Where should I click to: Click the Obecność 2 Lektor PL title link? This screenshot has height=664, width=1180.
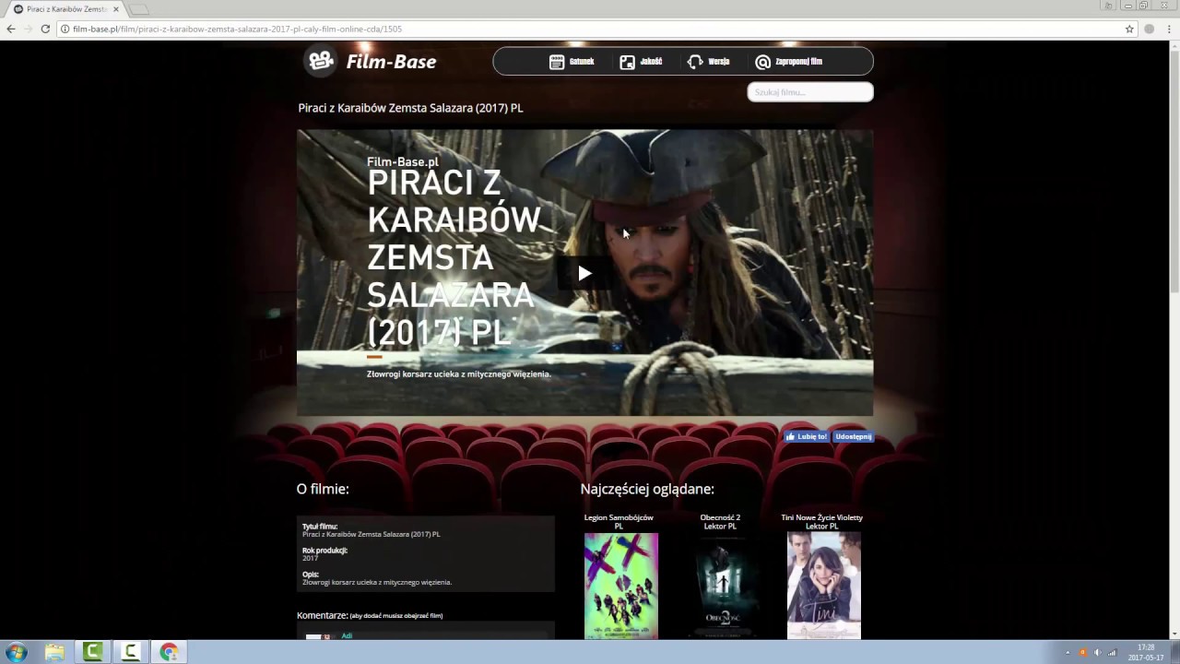(x=720, y=522)
